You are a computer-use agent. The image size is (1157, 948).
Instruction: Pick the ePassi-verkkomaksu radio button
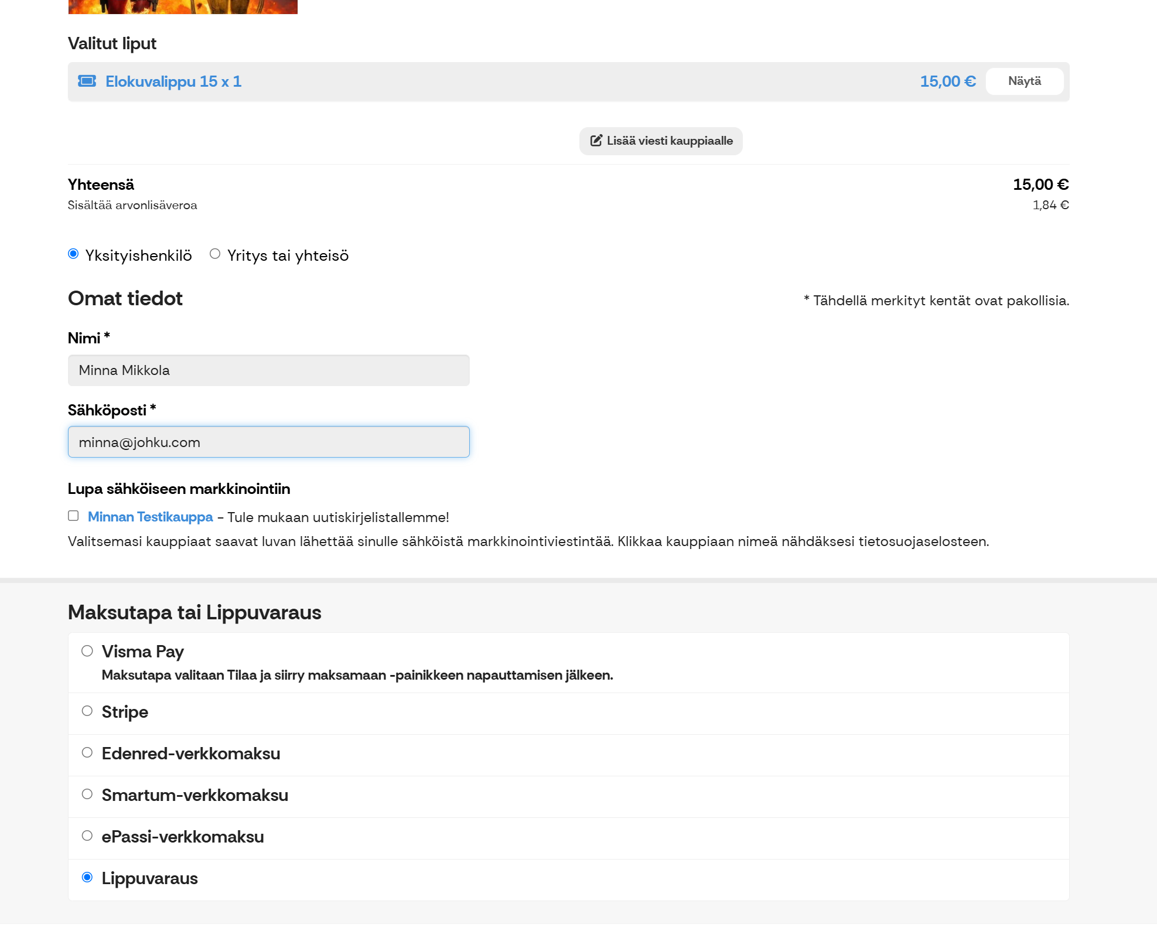[87, 836]
